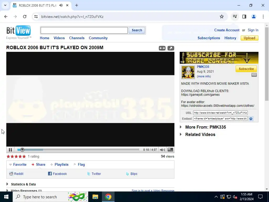Screen dimensions: 269x202
Task: Click the small View badge under Subscribe
Action: coord(254,75)
